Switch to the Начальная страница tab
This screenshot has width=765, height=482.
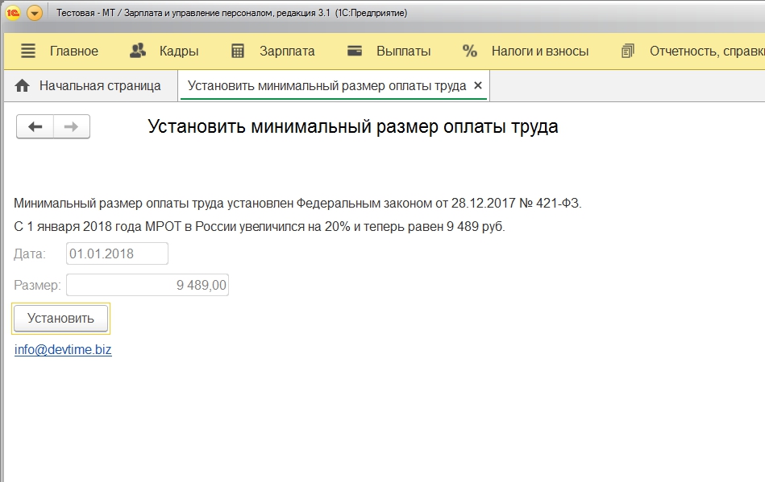(x=91, y=85)
